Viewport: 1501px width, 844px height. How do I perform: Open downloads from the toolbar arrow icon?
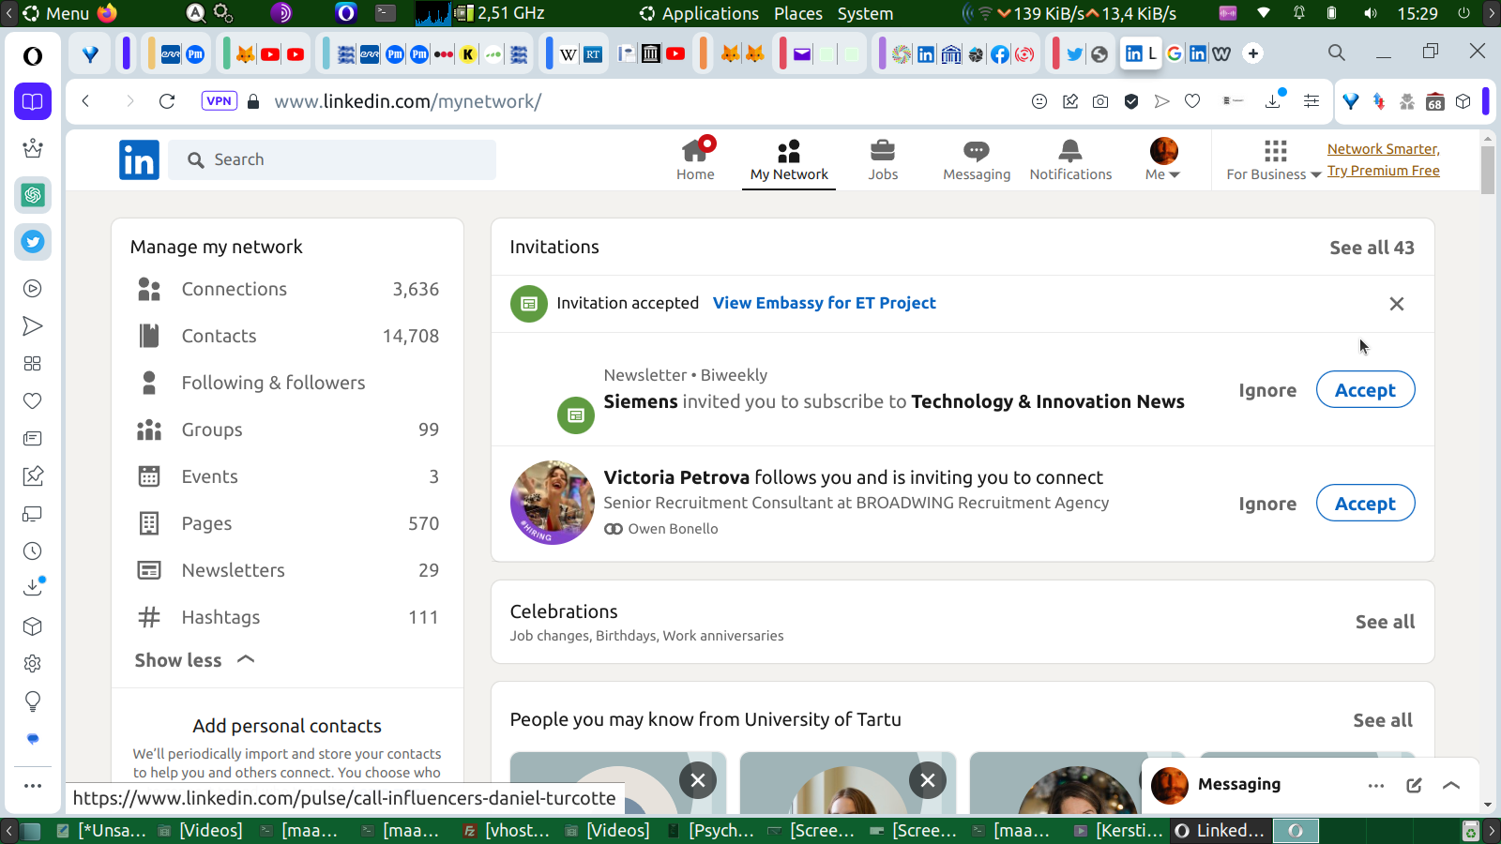pos(1273,101)
